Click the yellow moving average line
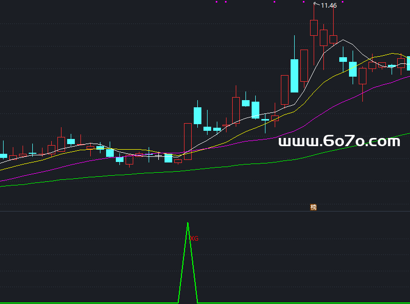 click(x=307, y=97)
